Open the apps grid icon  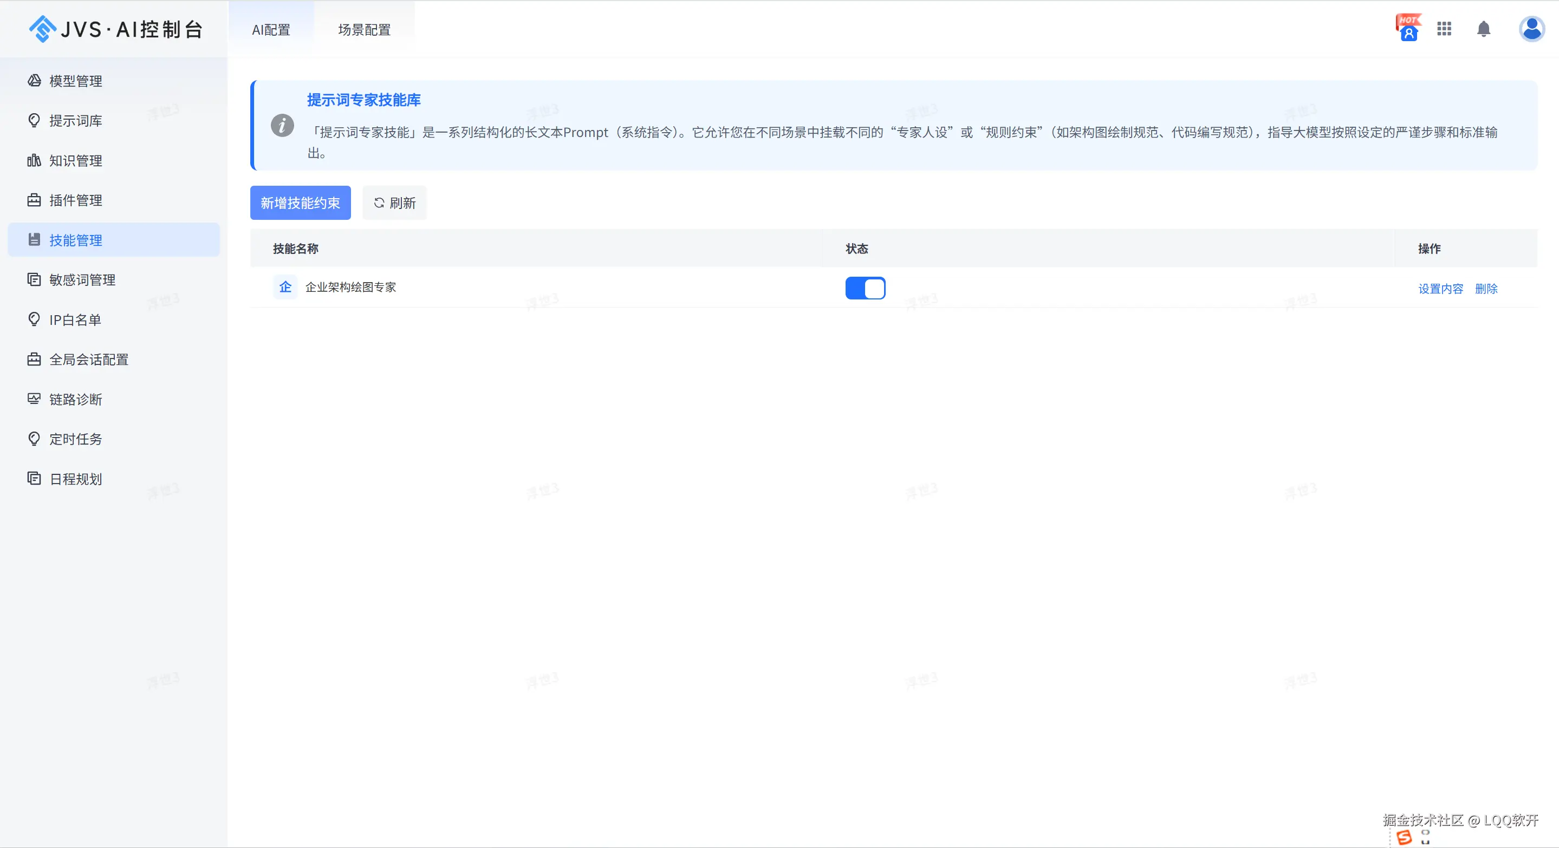coord(1444,29)
